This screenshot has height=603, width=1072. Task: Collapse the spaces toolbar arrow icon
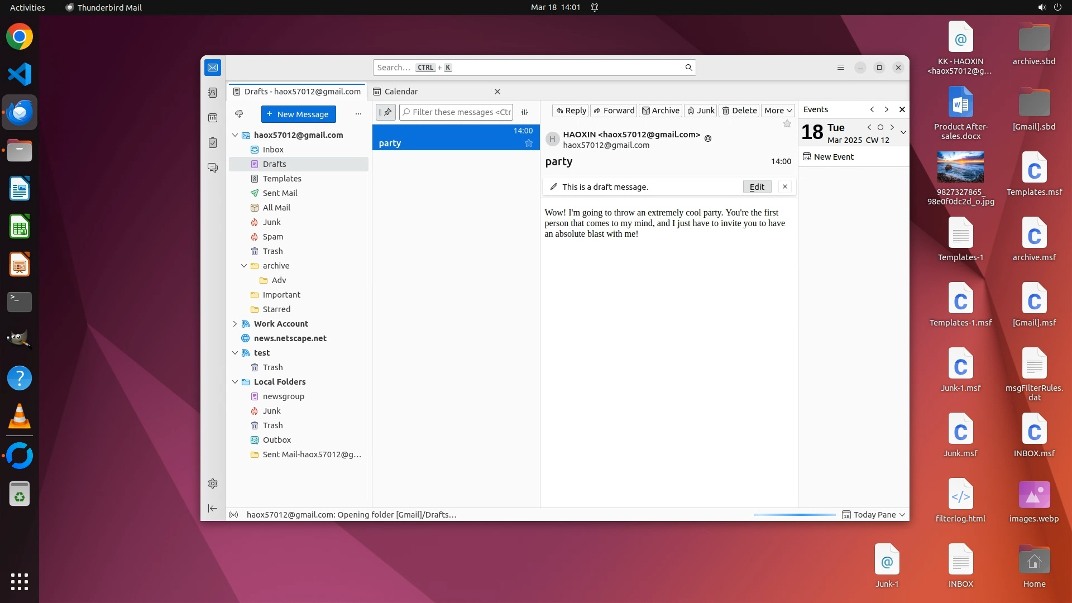213,508
